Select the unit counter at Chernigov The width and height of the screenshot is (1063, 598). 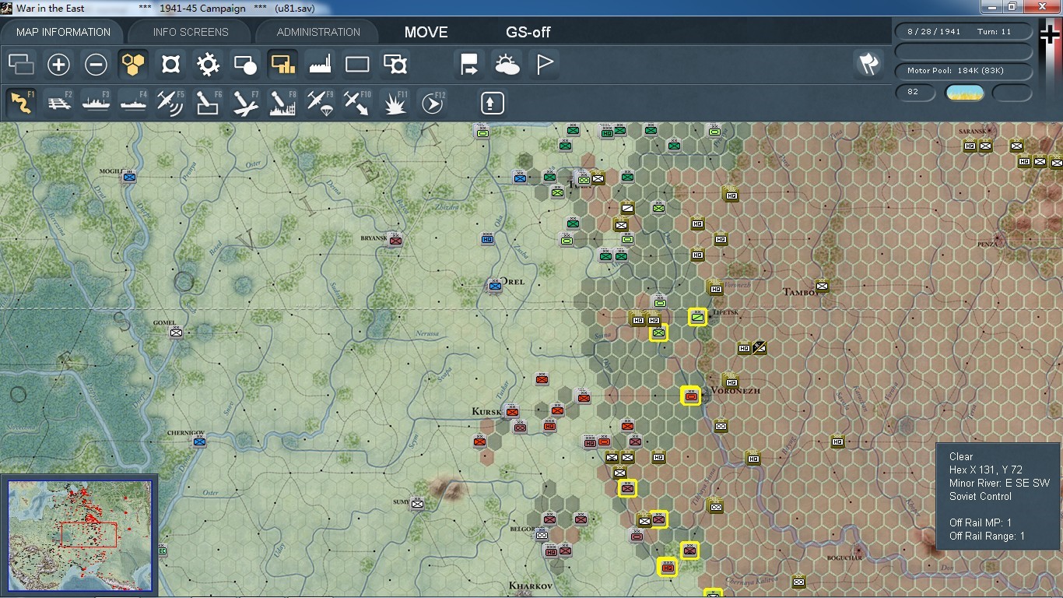click(x=199, y=441)
